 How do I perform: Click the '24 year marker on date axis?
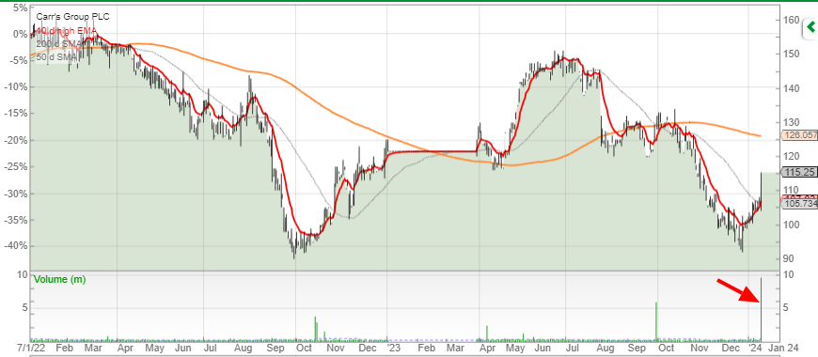click(x=754, y=348)
